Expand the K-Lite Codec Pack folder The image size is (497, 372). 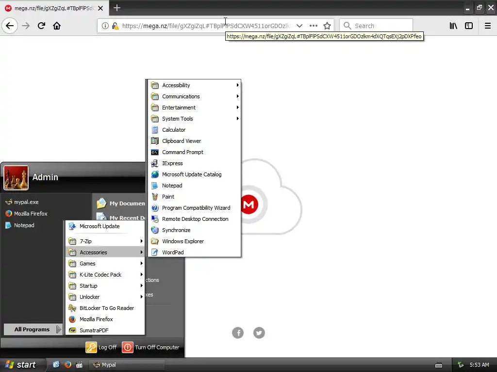105,275
